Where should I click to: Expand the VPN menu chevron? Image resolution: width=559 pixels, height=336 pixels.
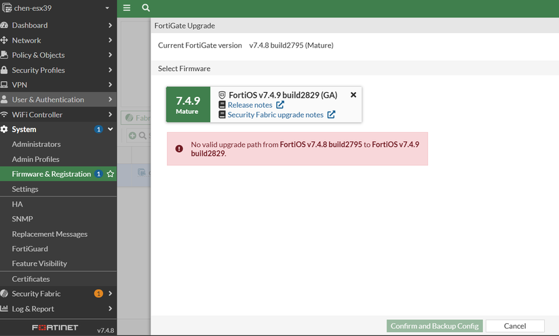point(110,85)
